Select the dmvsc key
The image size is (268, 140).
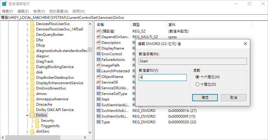click(x=41, y=94)
